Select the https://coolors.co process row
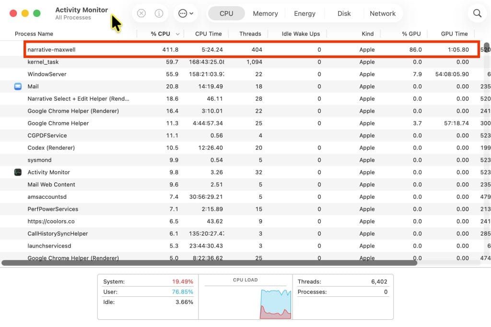Viewport: 491px width, 327px height. (245, 221)
